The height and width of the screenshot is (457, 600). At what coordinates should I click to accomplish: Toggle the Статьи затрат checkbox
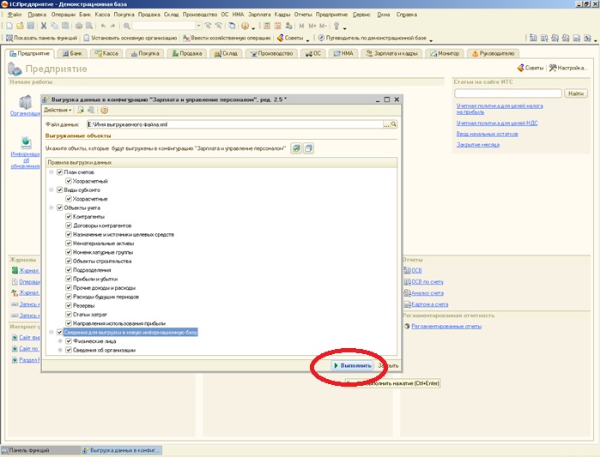click(69, 315)
